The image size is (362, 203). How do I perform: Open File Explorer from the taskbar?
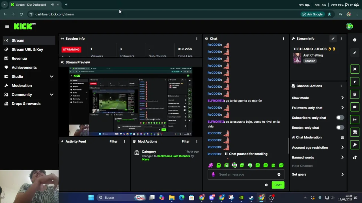tap(172, 198)
